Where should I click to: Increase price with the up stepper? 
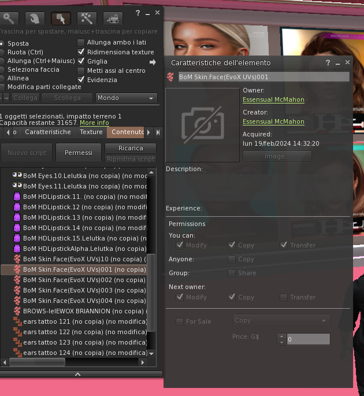point(281,336)
